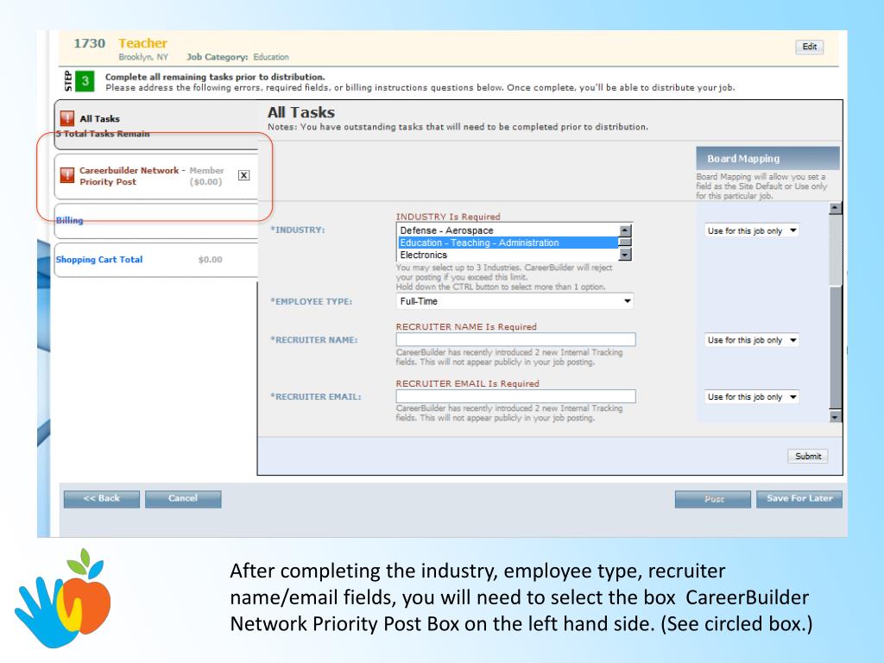884x663 pixels.
Task: Select Defense - Aerospace in Industry list
Action: (x=508, y=230)
